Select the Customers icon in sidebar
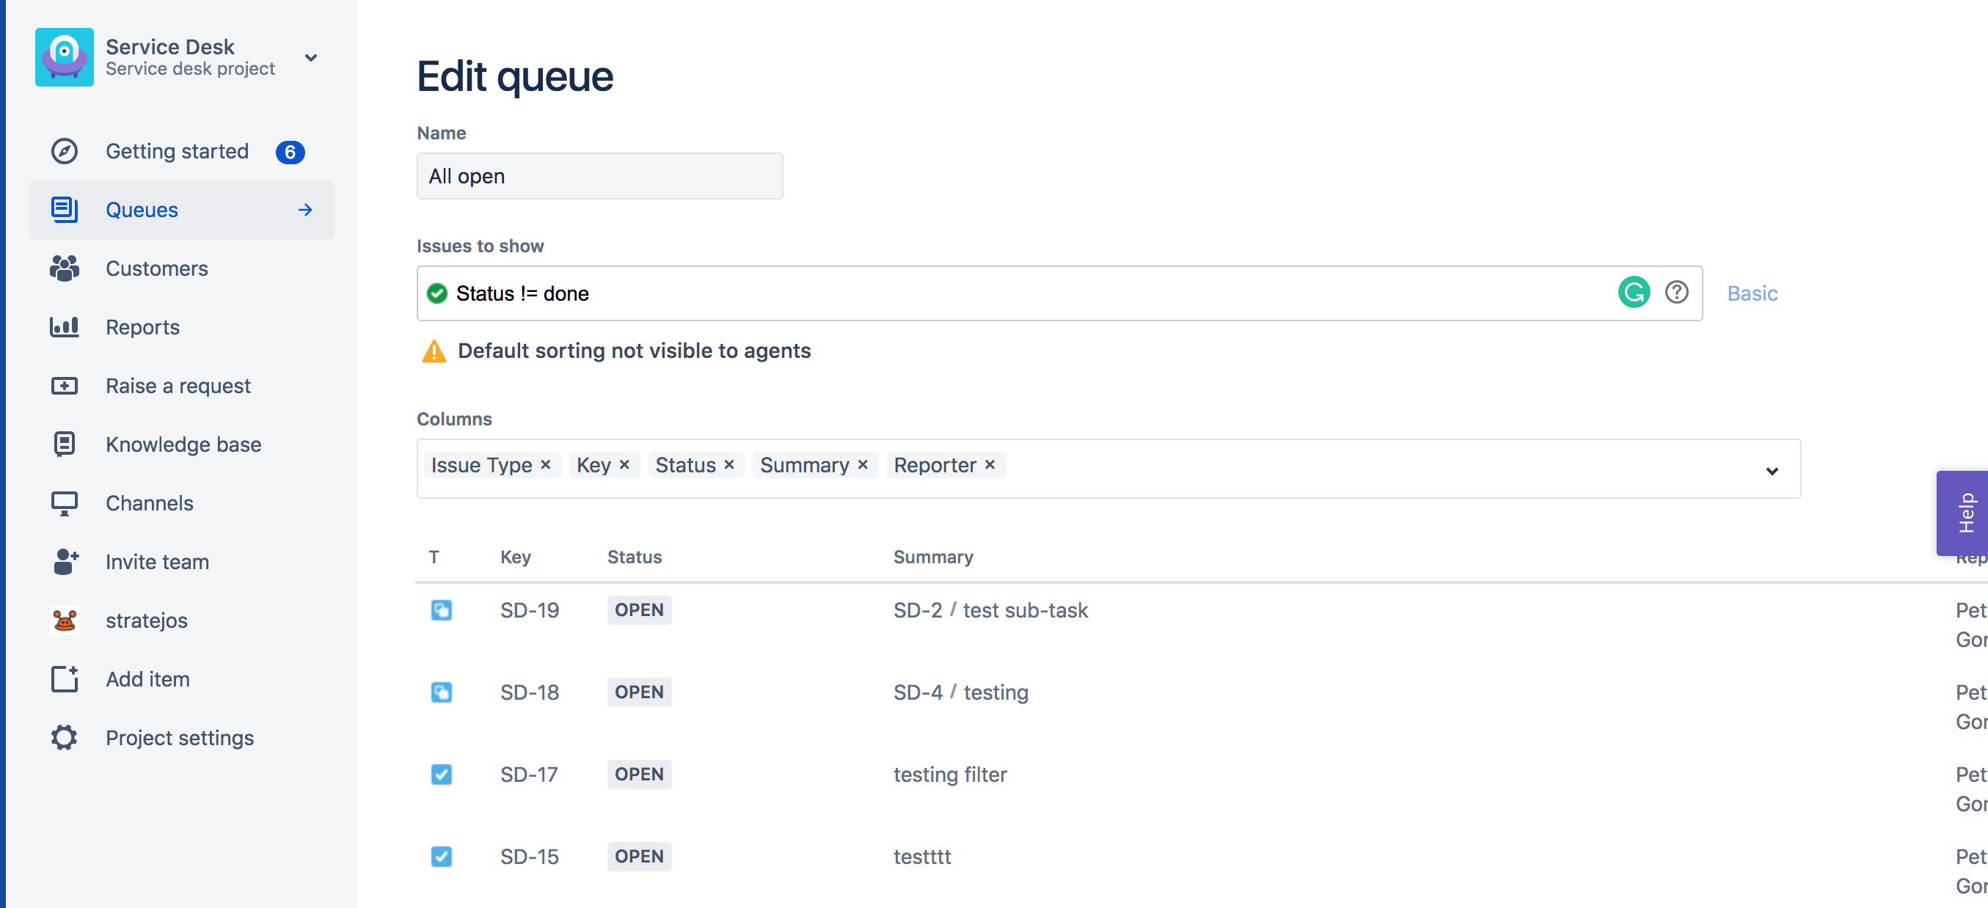The width and height of the screenshot is (1988, 908). coord(64,268)
